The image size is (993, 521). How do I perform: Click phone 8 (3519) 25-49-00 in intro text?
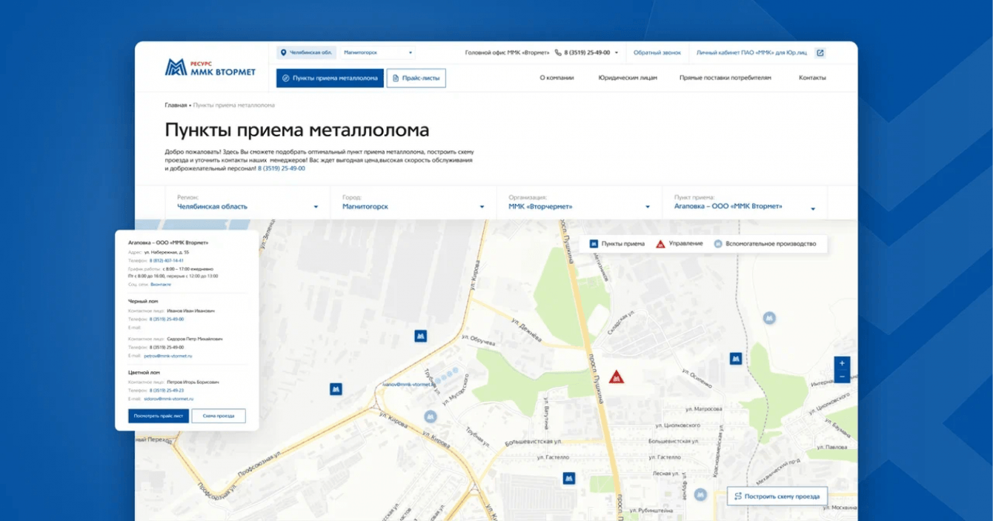coord(282,168)
